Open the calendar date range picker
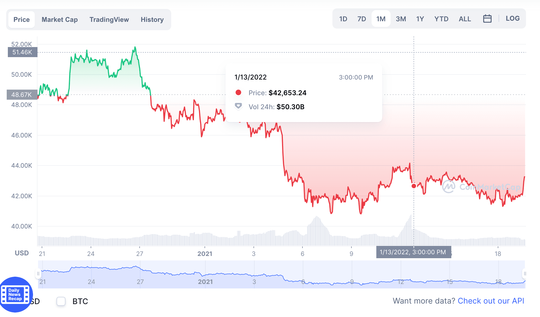540x317 pixels. coord(487,19)
